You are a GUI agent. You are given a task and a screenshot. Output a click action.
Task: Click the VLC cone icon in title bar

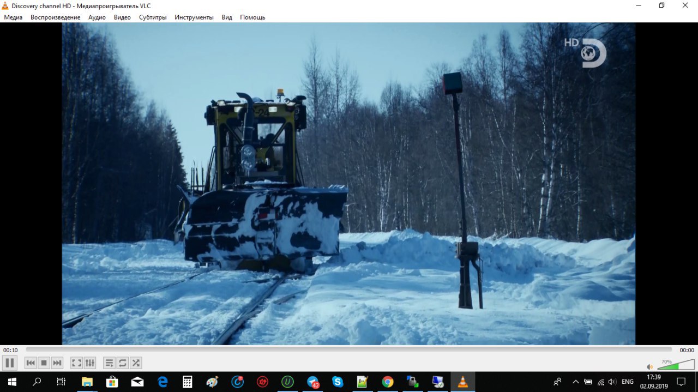(x=5, y=5)
